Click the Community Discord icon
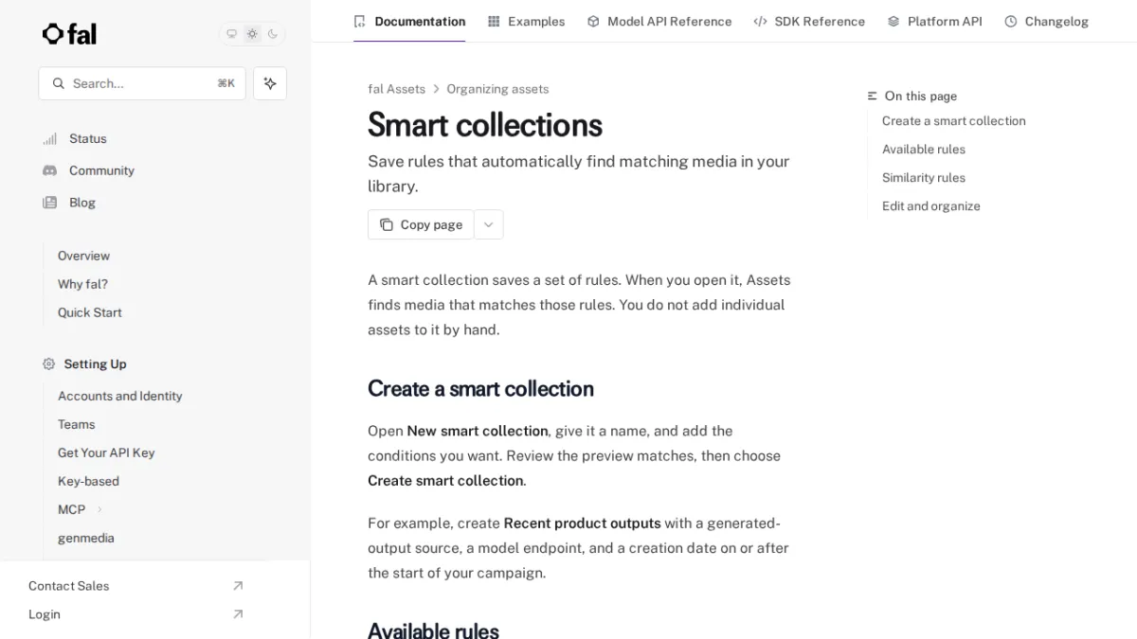Image resolution: width=1137 pixels, height=639 pixels. click(49, 170)
